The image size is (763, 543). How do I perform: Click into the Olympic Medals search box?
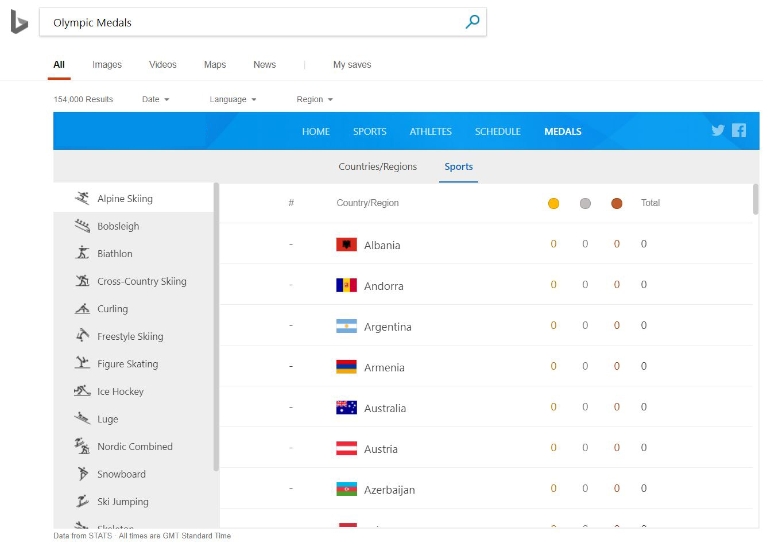tap(253, 22)
